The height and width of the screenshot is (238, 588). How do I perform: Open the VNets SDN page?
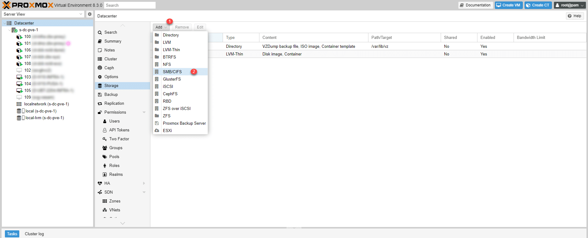tap(115, 210)
